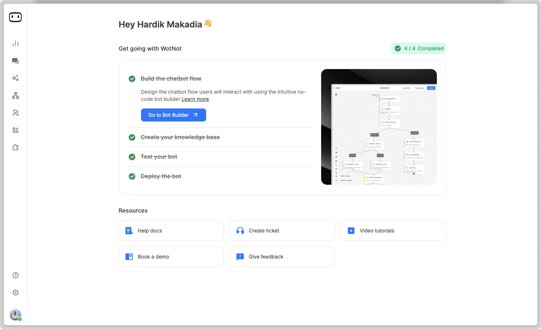Click the green check beside Build the chatbot flow
Screen dimensions: 541x329
tap(132, 79)
